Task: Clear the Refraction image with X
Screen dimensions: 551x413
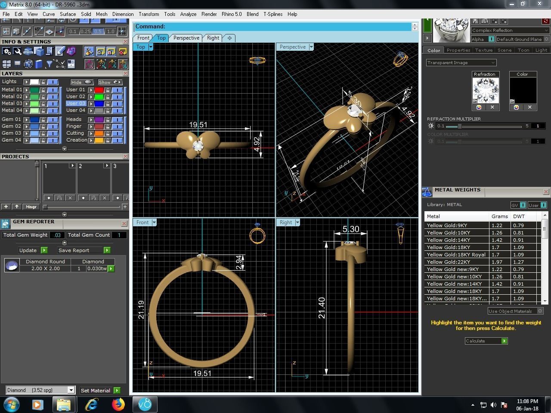Action: (x=492, y=107)
